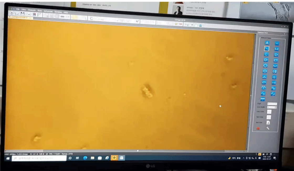The height and width of the screenshot is (171, 294).
Task: Click the magnifier zoom toolbar icon
Action: [85, 18]
